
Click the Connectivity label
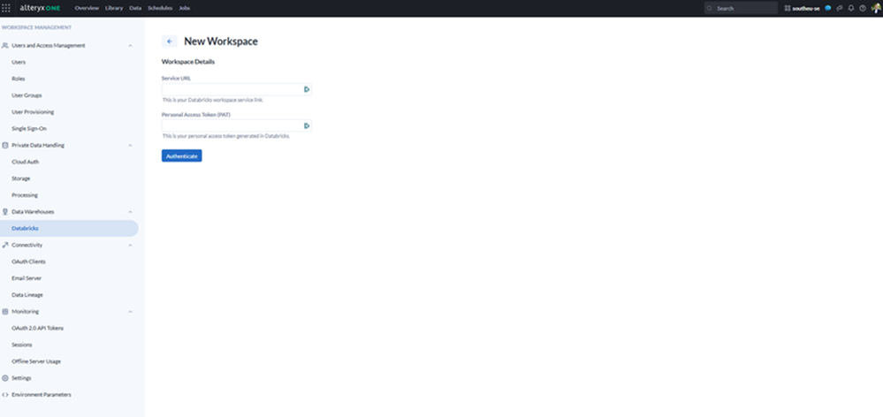[27, 245]
